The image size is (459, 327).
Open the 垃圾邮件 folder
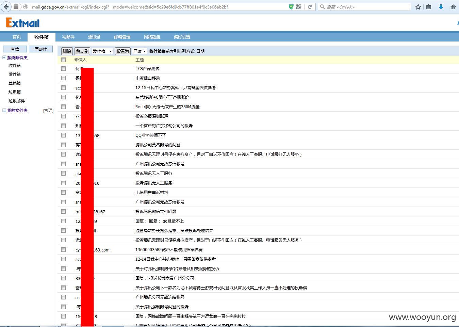tap(17, 101)
